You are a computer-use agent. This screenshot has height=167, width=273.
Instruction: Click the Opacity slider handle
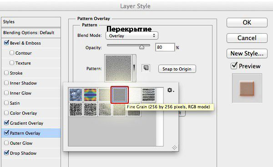coord(142,47)
